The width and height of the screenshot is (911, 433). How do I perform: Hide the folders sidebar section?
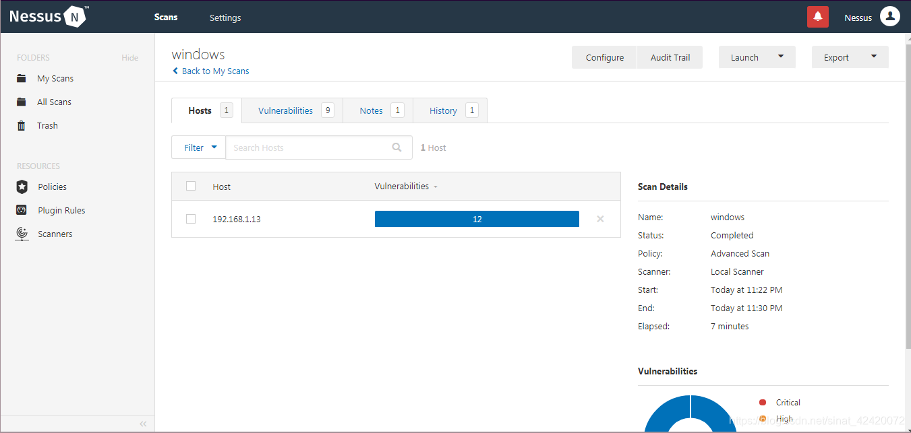(130, 58)
